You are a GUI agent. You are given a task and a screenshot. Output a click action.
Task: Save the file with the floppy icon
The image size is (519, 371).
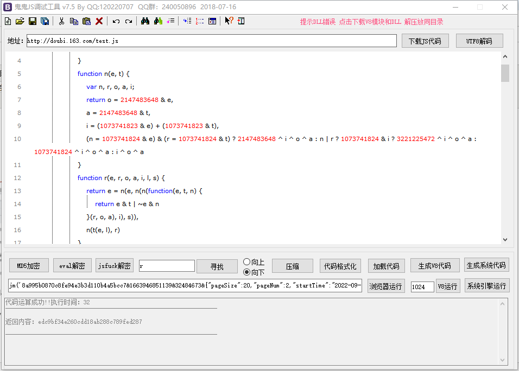click(33, 22)
